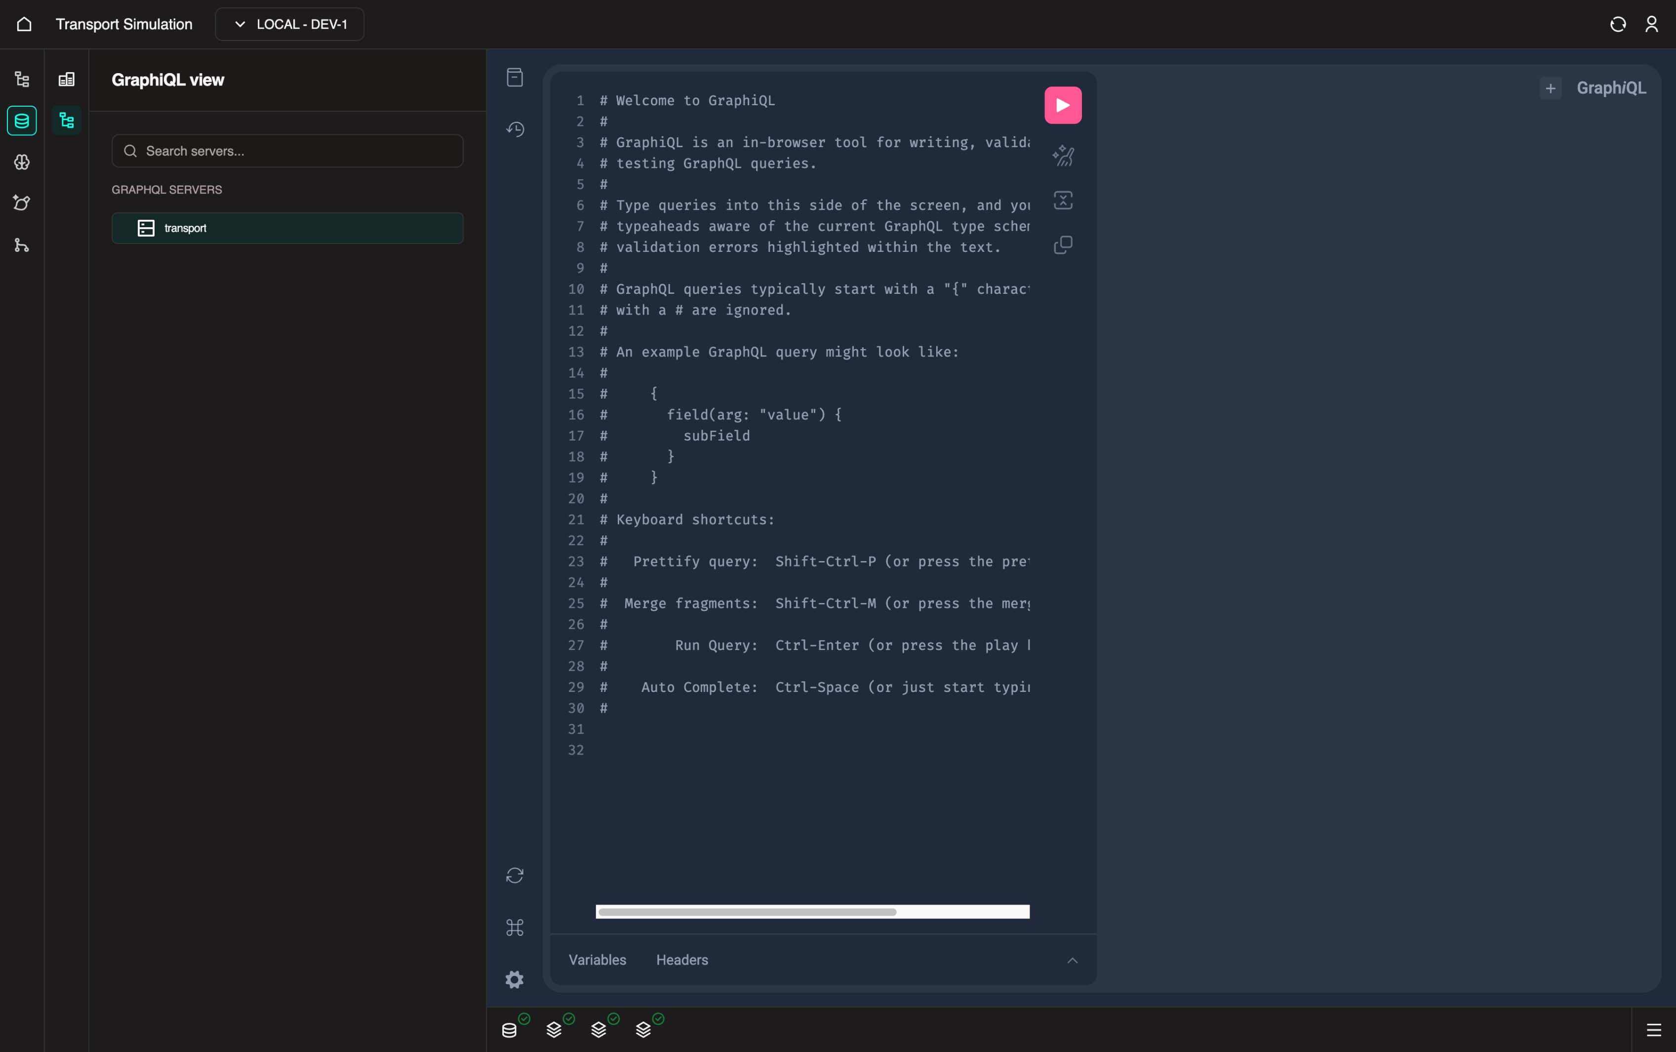The image size is (1676, 1052).
Task: Select the transport GraphQL server
Action: tap(287, 228)
